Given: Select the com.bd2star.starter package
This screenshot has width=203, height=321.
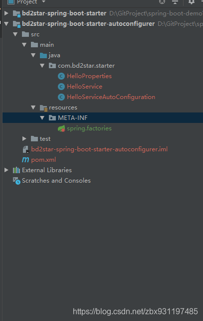Looking at the screenshot, I should pyautogui.click(x=86, y=66).
